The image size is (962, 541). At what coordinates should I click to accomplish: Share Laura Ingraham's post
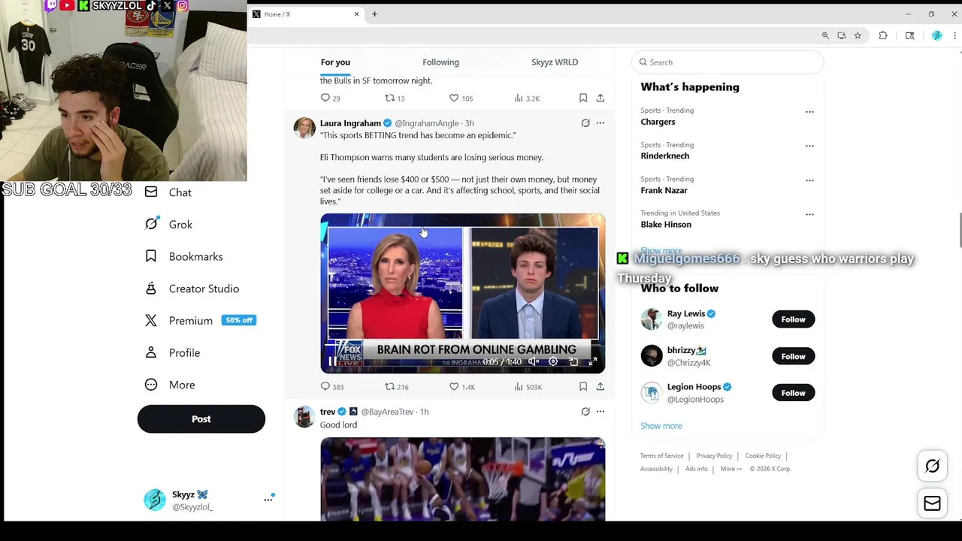pos(600,387)
